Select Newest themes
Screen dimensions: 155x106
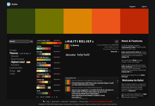click(x=15, y=56)
